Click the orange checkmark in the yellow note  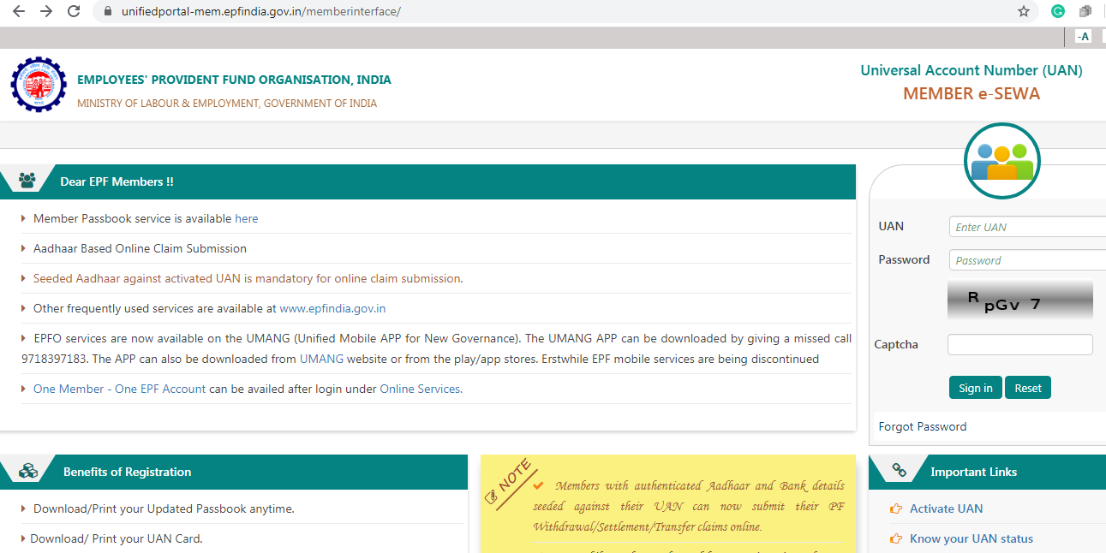point(538,485)
